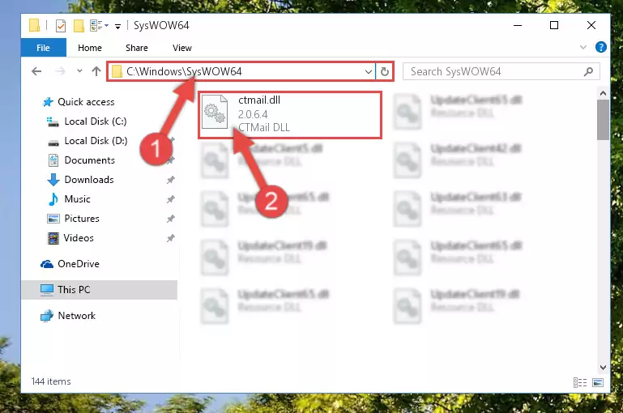Screen dimensions: 623x413
Task: Open Local Disk (C:) in the sidebar
Action: [x=96, y=121]
